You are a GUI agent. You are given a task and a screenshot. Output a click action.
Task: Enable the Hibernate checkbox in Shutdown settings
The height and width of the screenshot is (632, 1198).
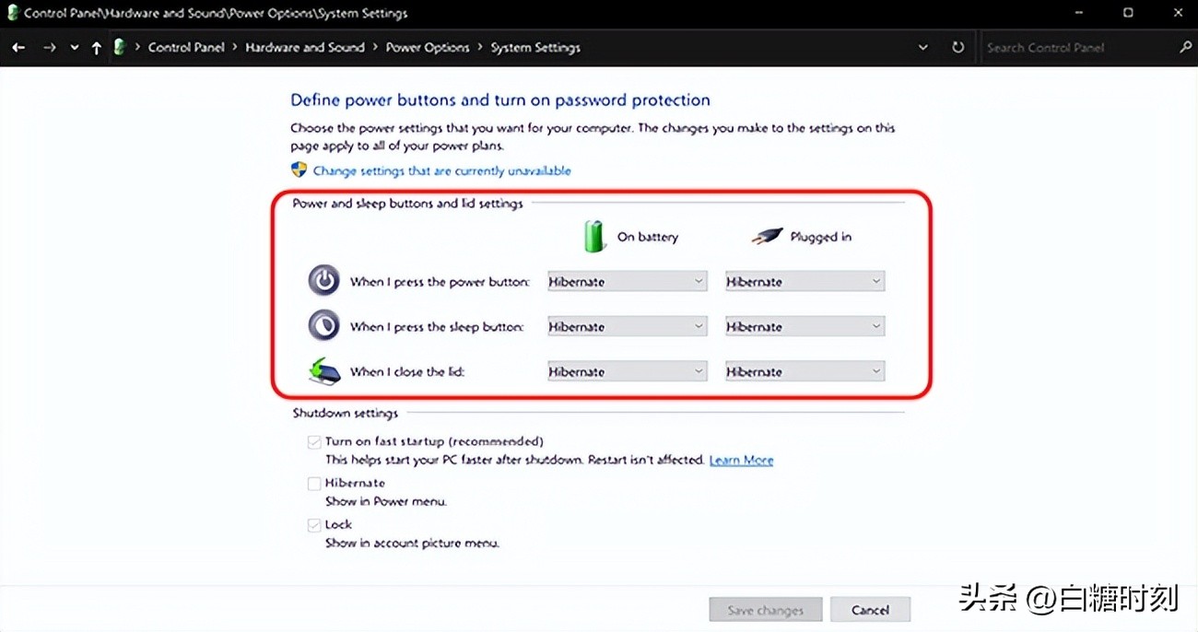[314, 483]
